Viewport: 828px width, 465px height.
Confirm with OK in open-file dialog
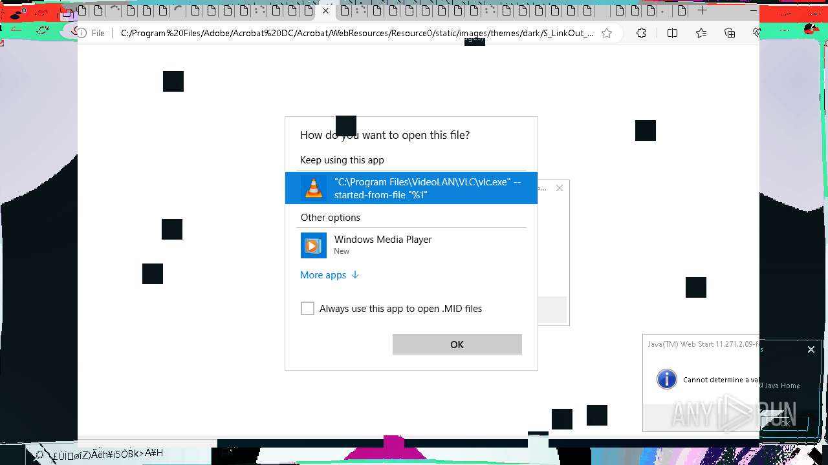pos(457,344)
